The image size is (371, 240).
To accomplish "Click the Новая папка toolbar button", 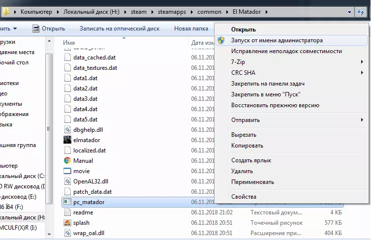I will pos(191,29).
